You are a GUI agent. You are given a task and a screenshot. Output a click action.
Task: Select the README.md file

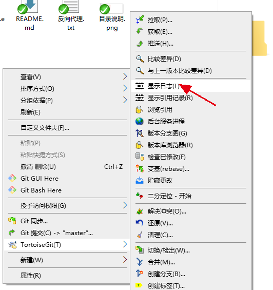[30, 16]
